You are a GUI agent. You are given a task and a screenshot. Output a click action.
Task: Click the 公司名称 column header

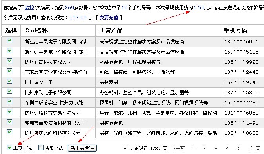click(36, 30)
